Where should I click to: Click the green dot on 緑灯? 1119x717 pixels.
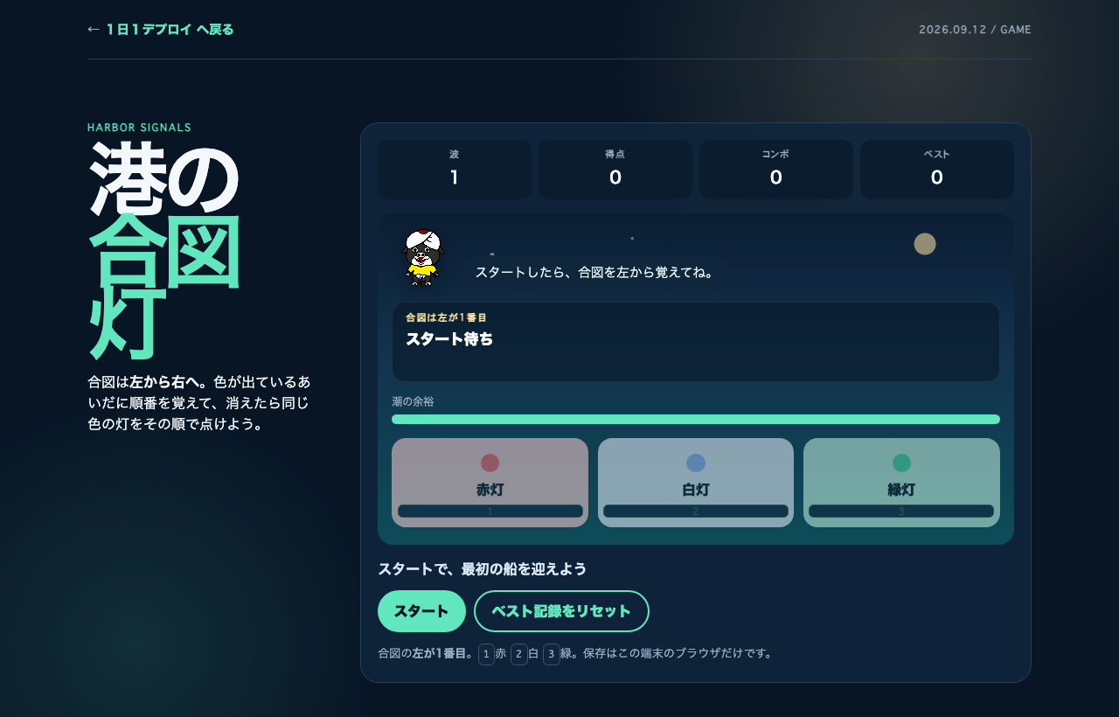tap(901, 463)
